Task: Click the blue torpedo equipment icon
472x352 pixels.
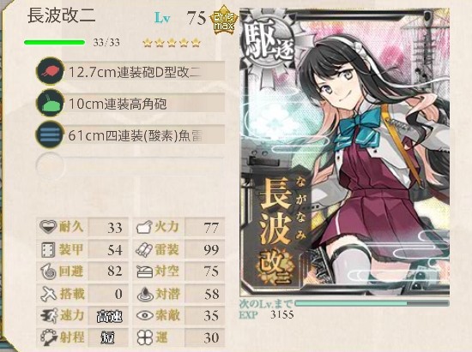Action: pos(50,134)
